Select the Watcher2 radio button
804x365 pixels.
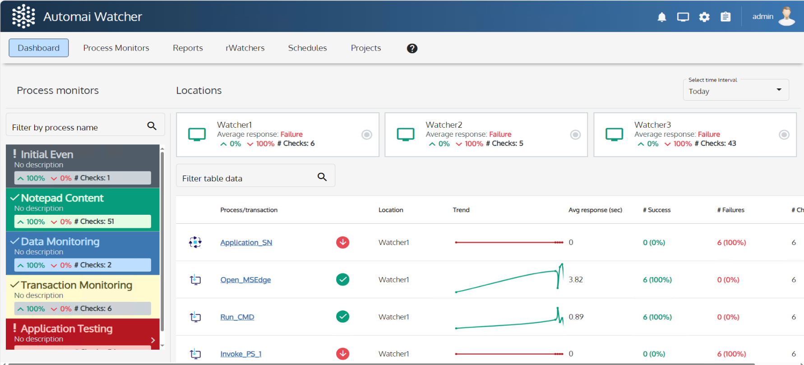click(575, 134)
